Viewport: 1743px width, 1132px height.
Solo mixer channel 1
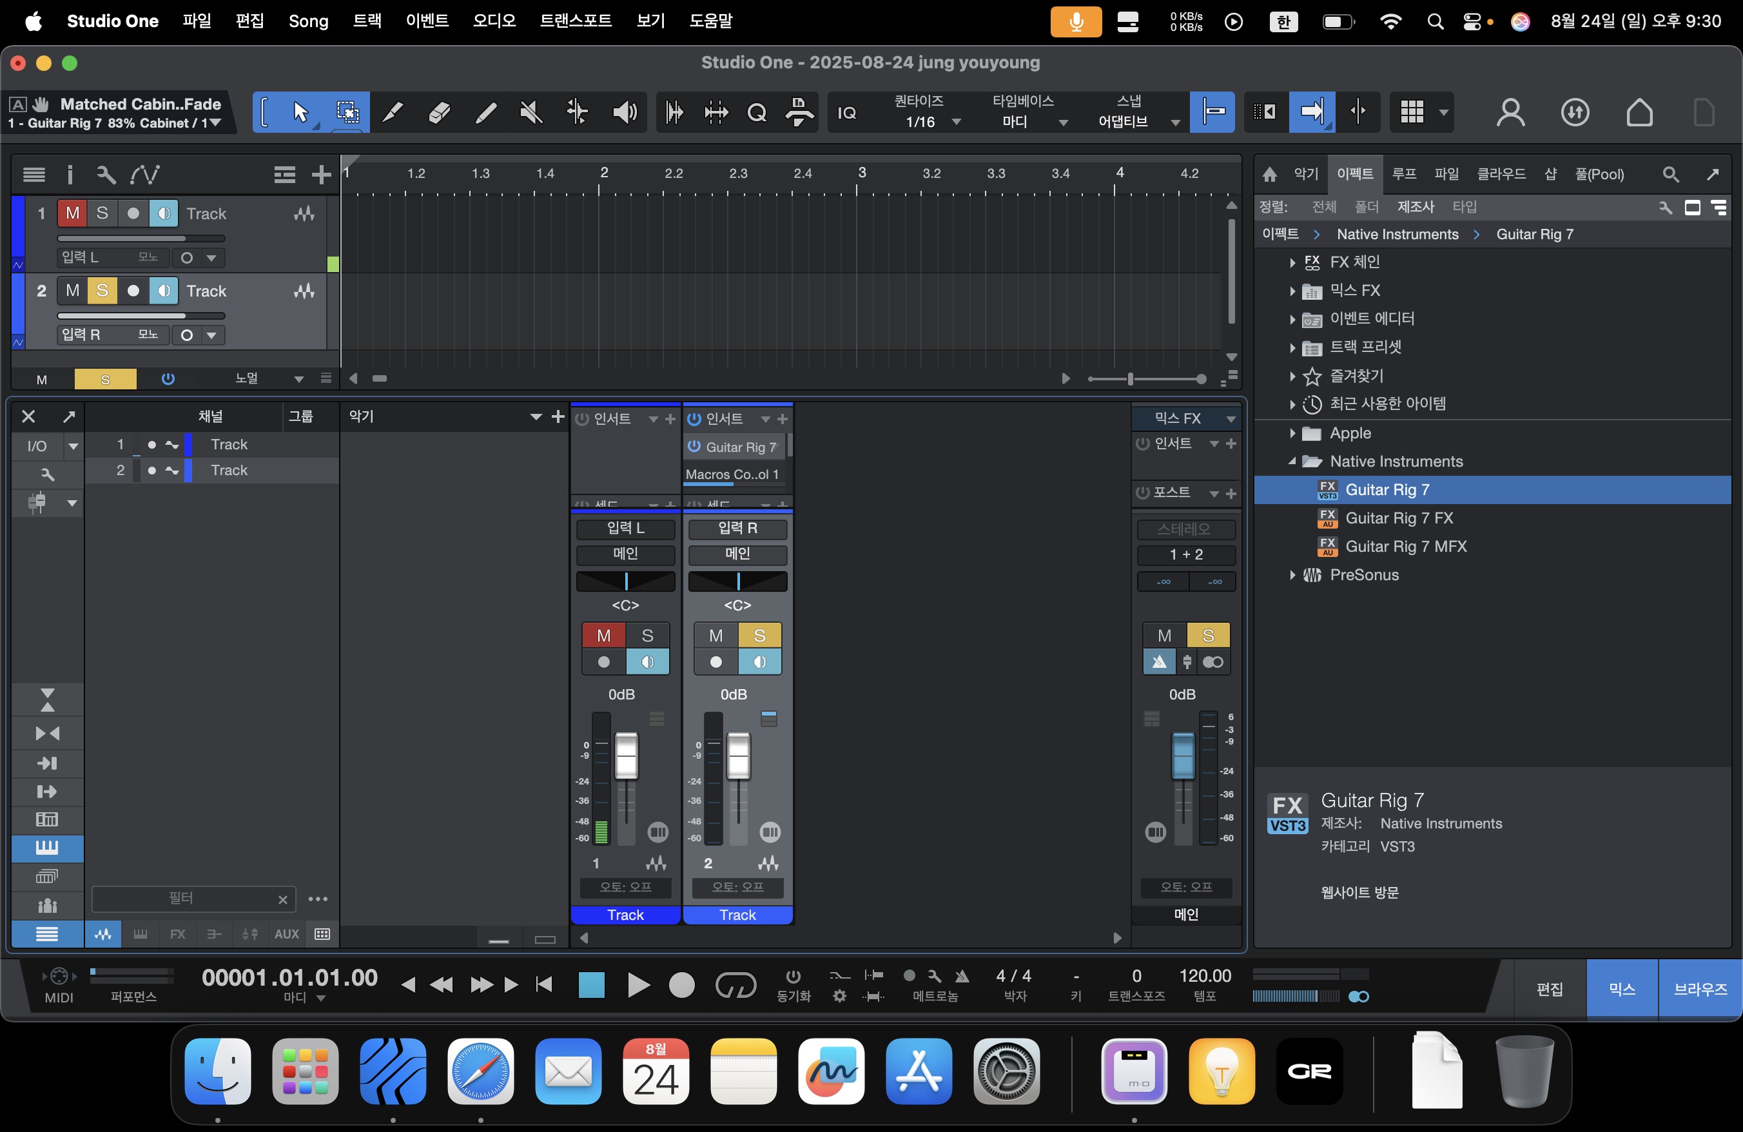tap(647, 635)
